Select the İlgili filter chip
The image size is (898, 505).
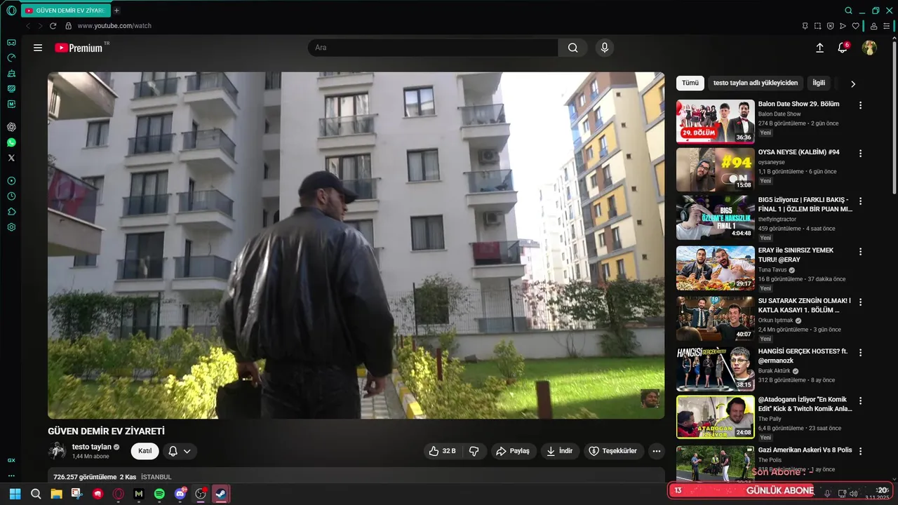click(819, 83)
